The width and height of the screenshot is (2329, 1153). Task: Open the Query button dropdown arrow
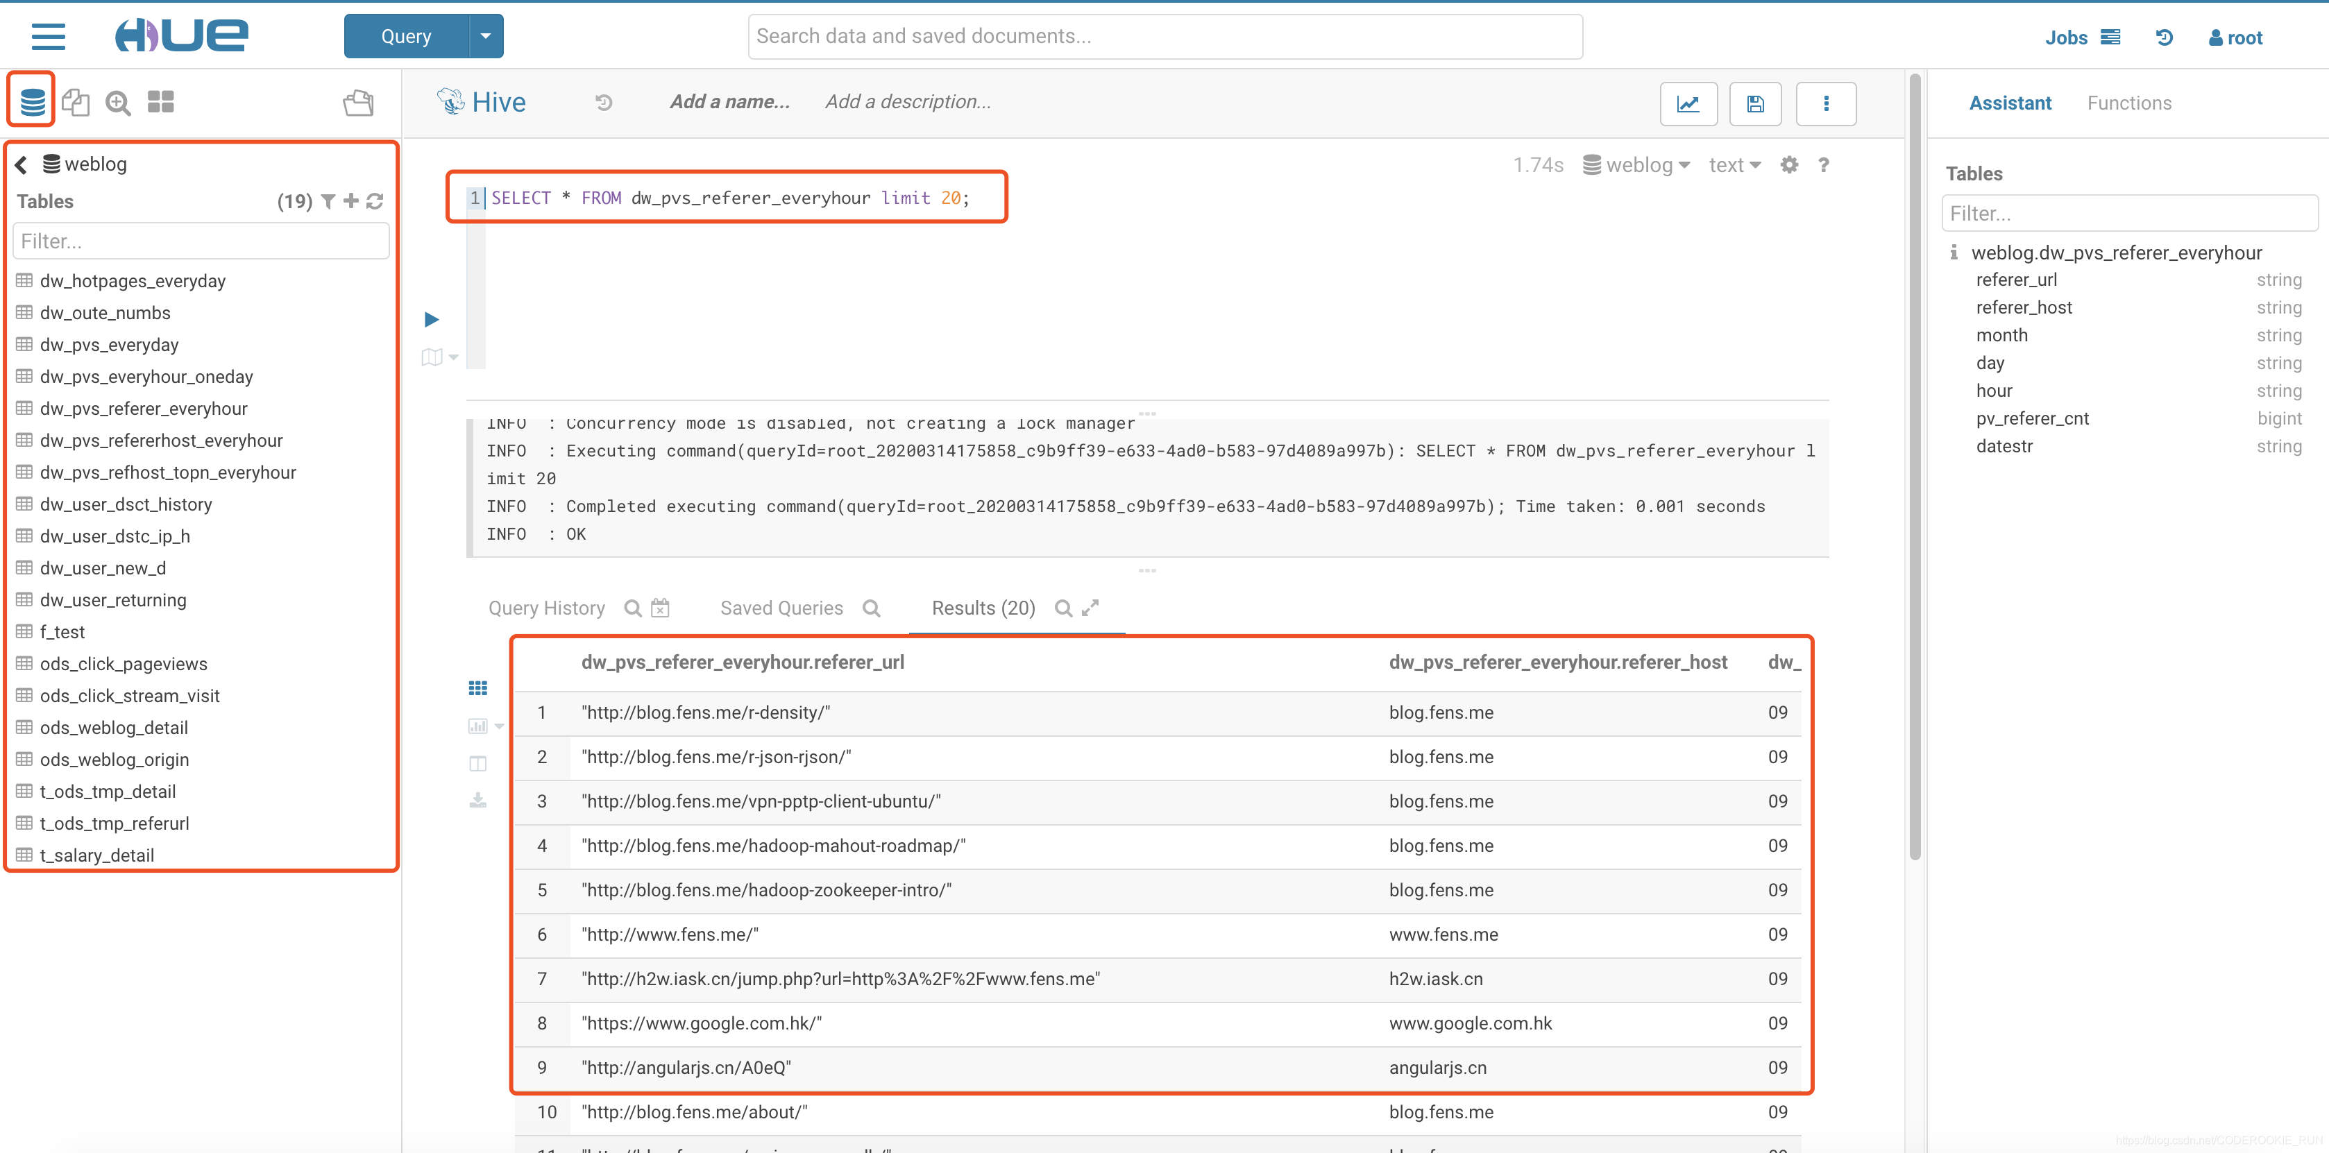[486, 36]
